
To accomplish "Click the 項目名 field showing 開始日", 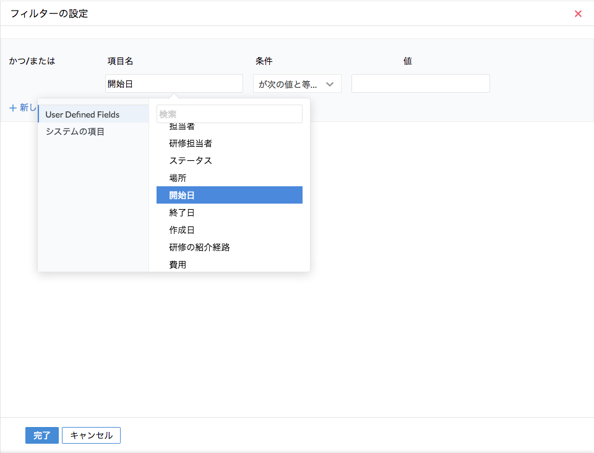I will pos(174,84).
